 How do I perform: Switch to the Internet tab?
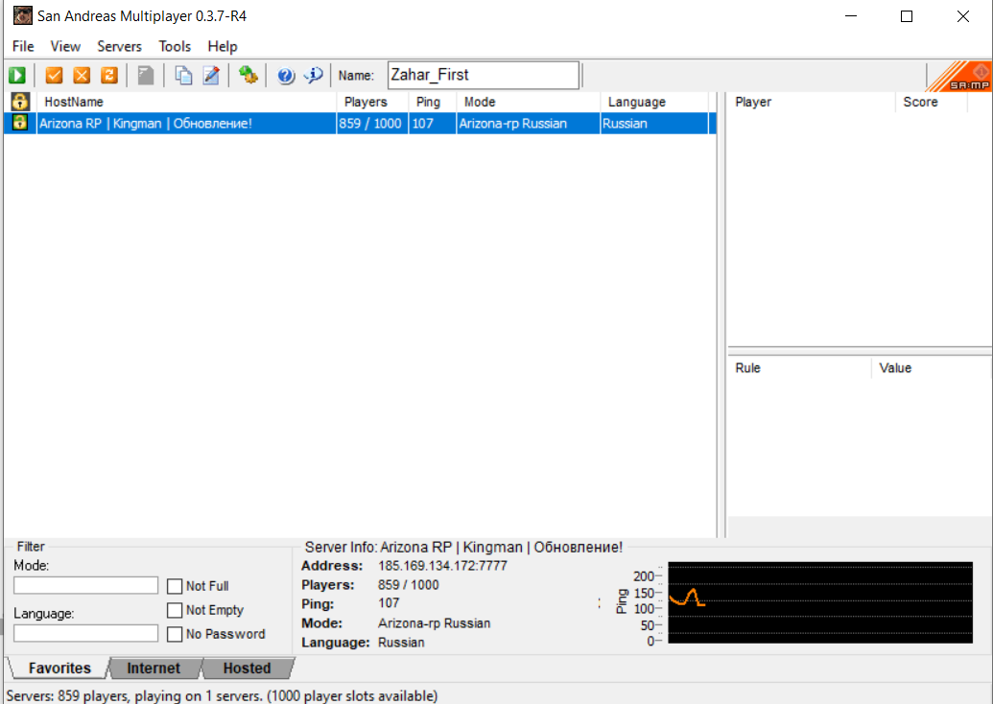154,668
